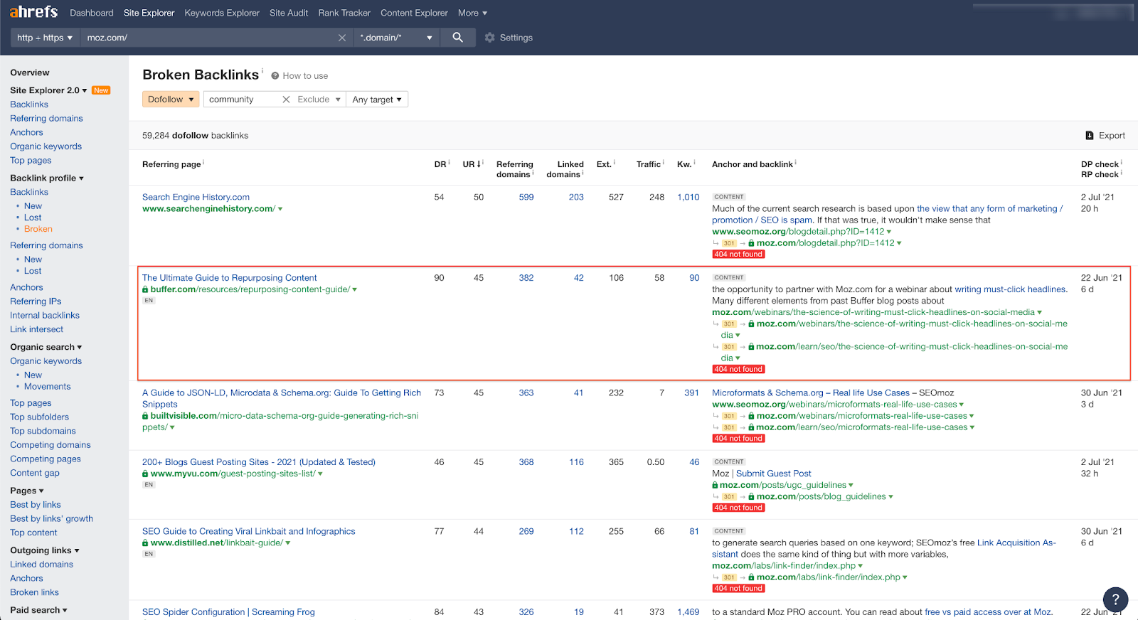Open Any target dropdown
Image resolution: width=1138 pixels, height=620 pixels.
pyautogui.click(x=377, y=100)
